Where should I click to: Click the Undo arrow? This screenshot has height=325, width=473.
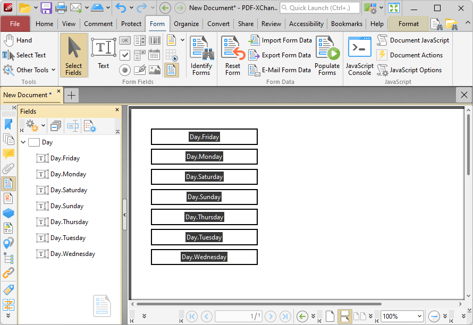pyautogui.click(x=121, y=8)
